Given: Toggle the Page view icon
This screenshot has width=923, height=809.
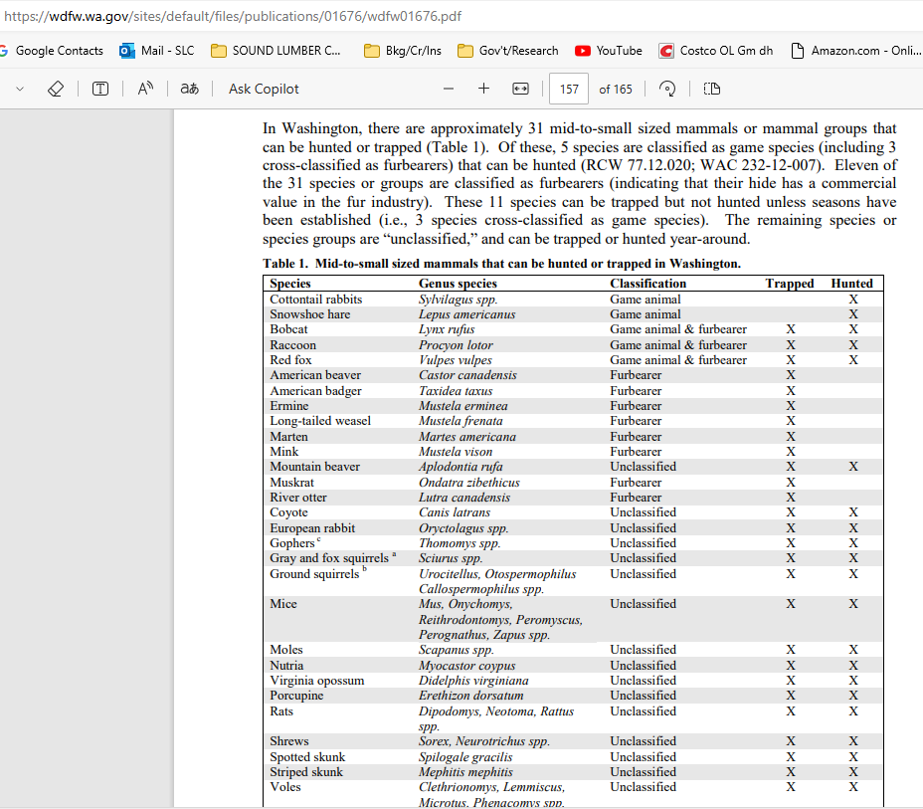Looking at the screenshot, I should point(712,89).
